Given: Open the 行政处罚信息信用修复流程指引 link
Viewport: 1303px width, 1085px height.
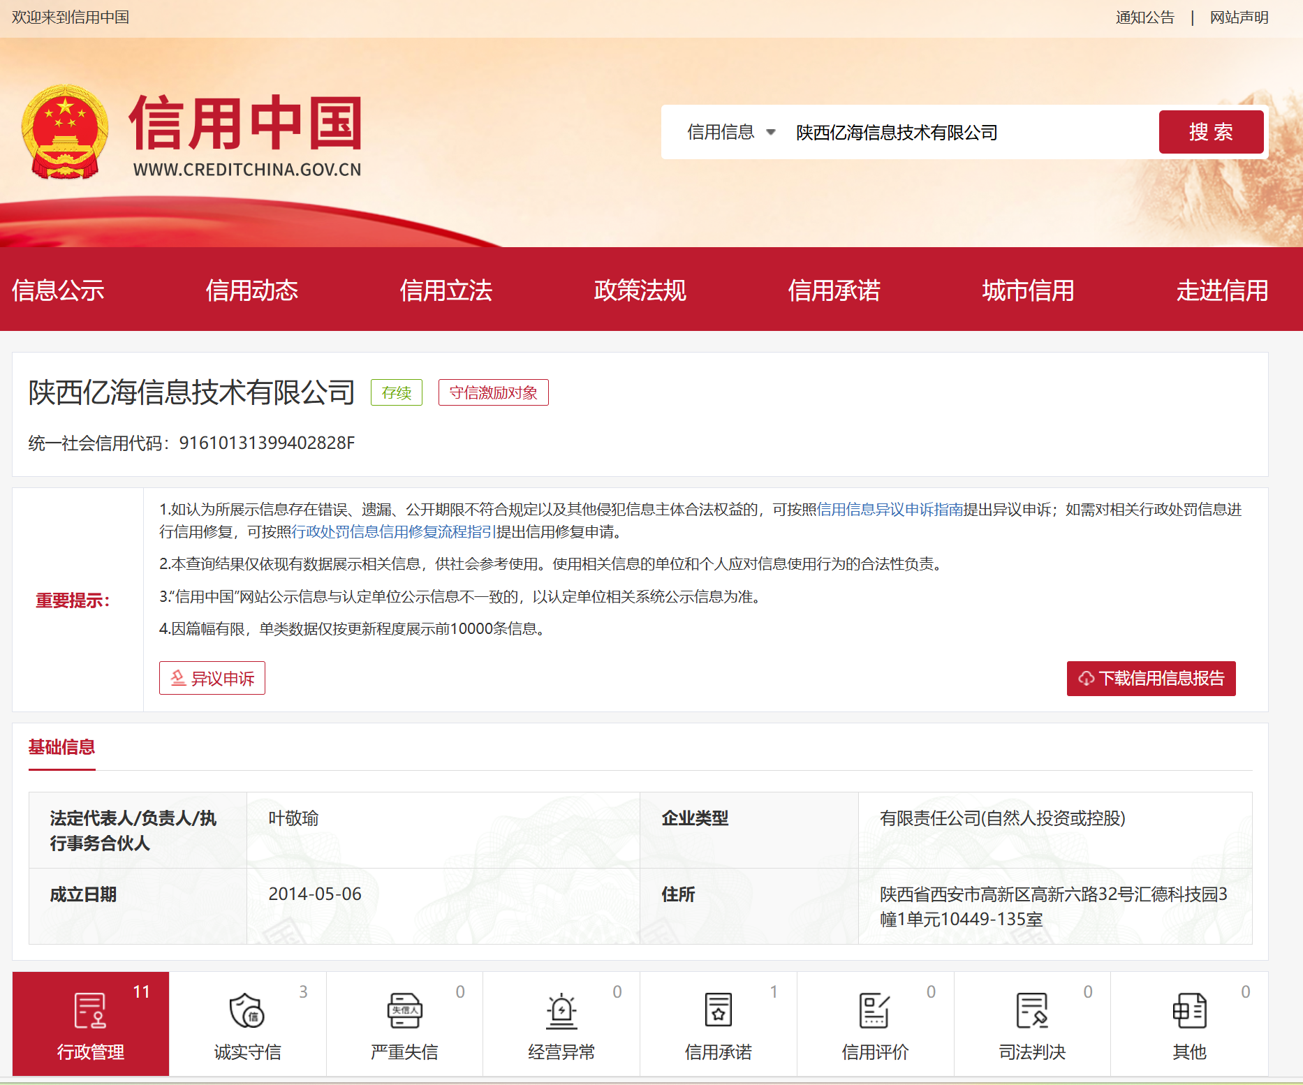Looking at the screenshot, I should coord(394,532).
